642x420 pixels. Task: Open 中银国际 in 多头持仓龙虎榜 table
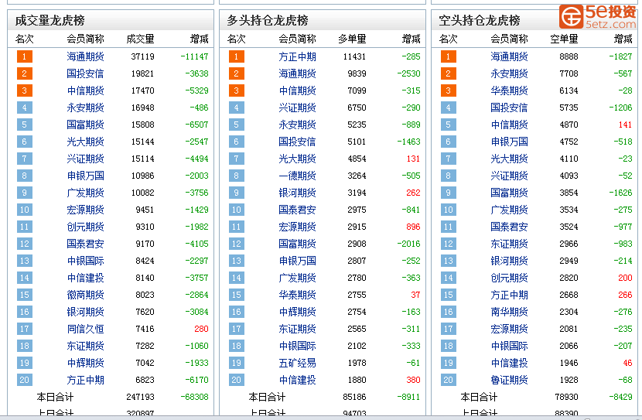click(297, 346)
